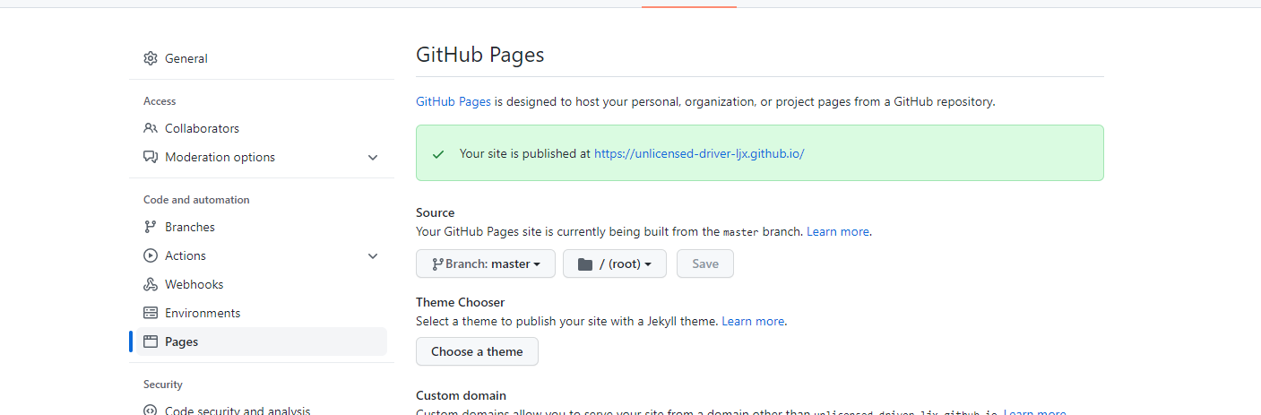Go to Collaborators settings
The image size is (1261, 415).
tap(262, 128)
